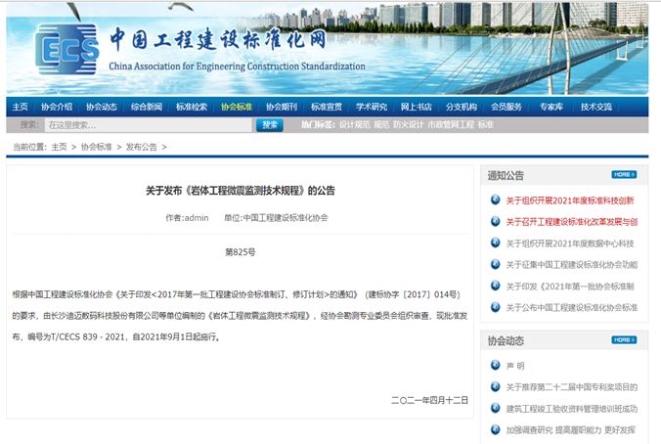Image resolution: width=661 pixels, height=444 pixels.
Task: Click hot tag 设计规范
Action: (355, 125)
